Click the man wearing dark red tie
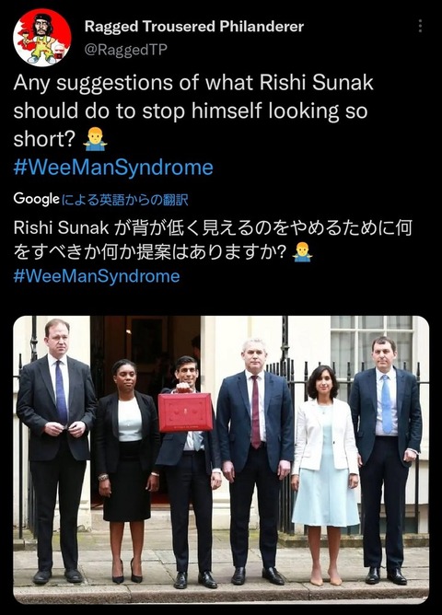The image size is (442, 615). (x=255, y=462)
